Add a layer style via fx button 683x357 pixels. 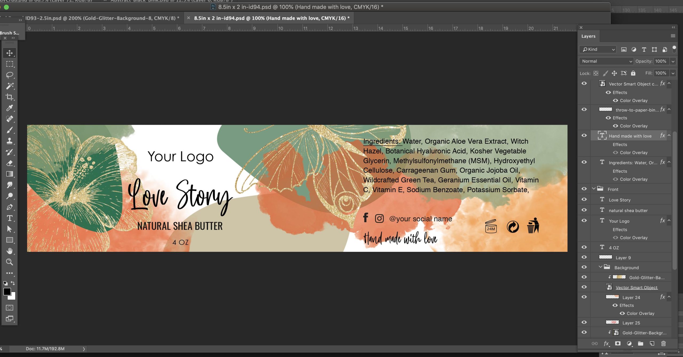point(606,344)
